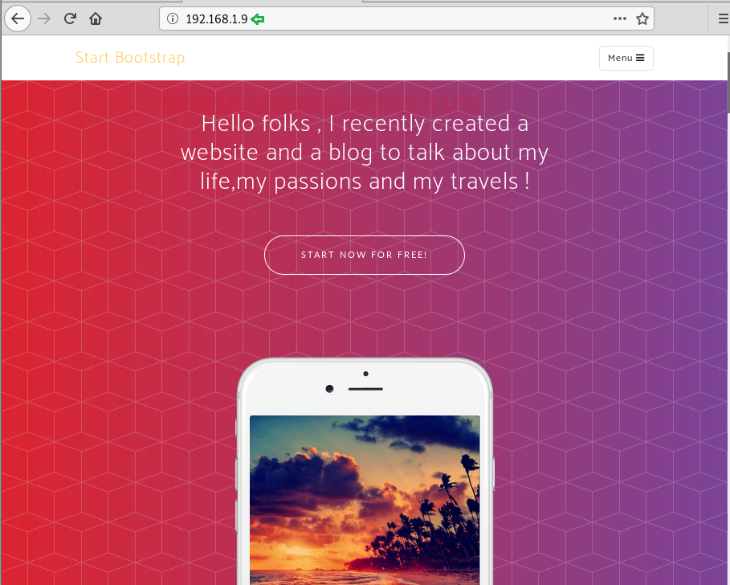Click the phone mockup speaker slot

tap(365, 389)
